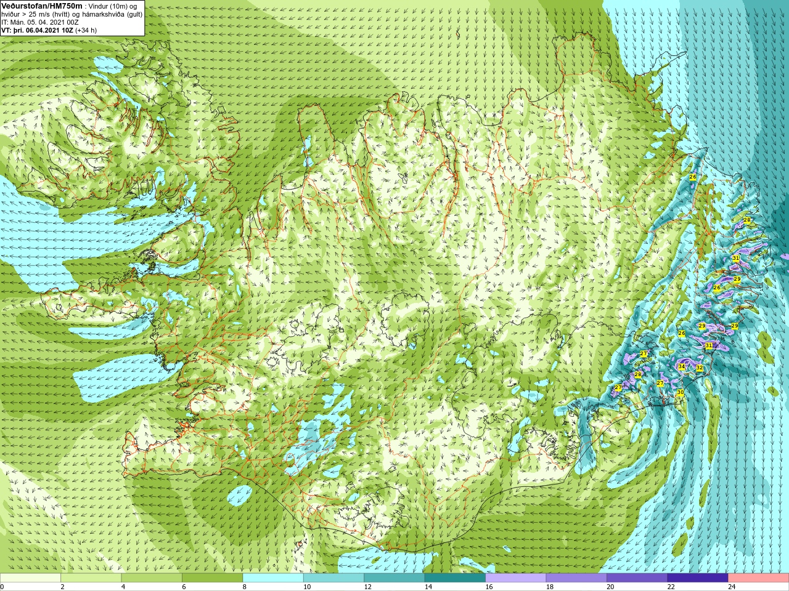Viewport: 789px width, 591px height.
Task: Click the legend scale number 4
Action: [x=123, y=587]
